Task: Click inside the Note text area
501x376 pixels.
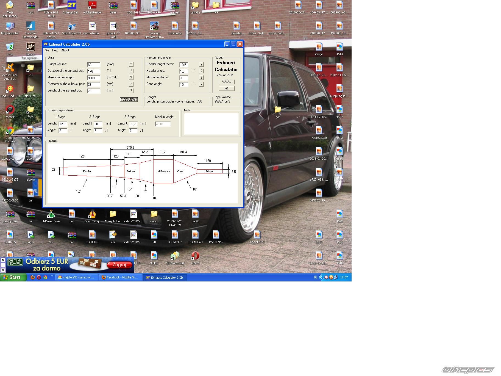Action: [211, 124]
